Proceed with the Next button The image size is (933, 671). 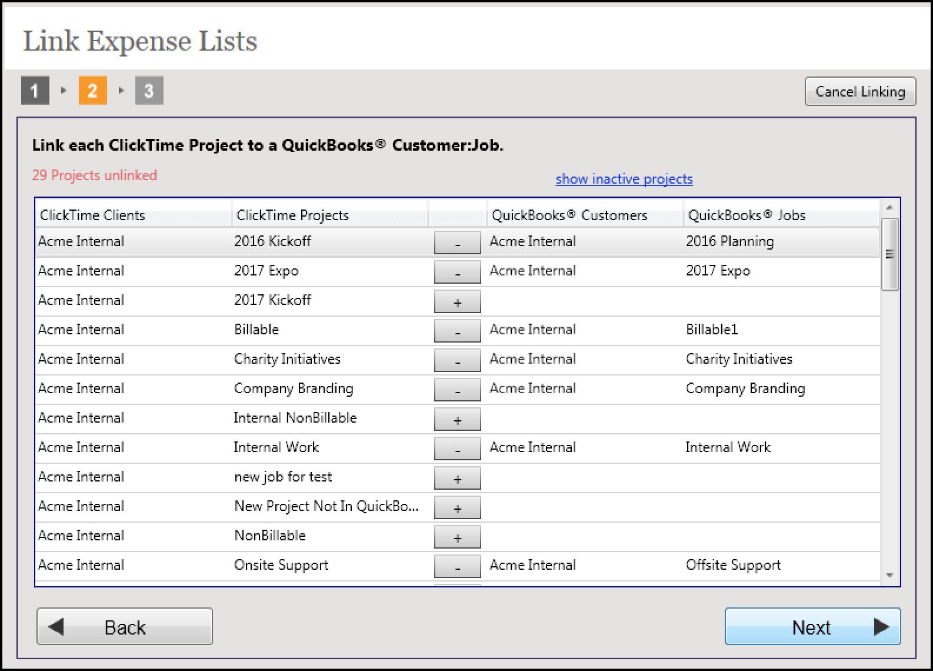tap(812, 626)
